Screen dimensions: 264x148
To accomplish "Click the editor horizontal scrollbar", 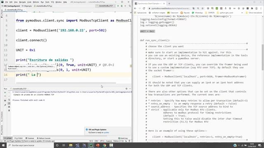I will click(x=66, y=83).
